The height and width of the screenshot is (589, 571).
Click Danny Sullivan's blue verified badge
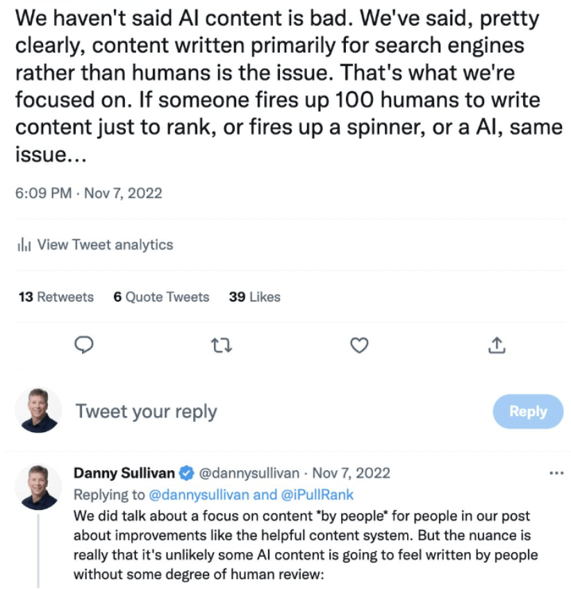click(x=185, y=473)
